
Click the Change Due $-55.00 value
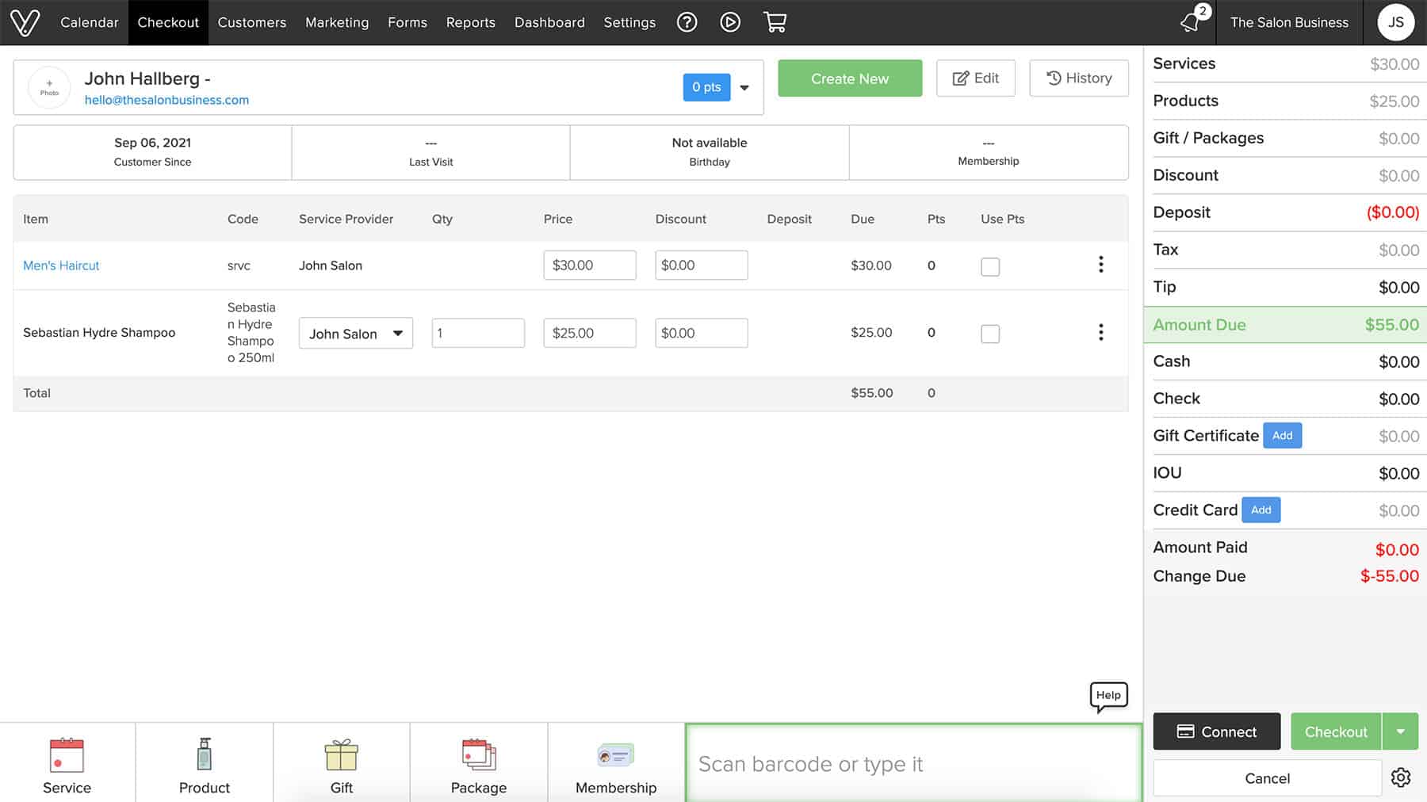click(1389, 576)
